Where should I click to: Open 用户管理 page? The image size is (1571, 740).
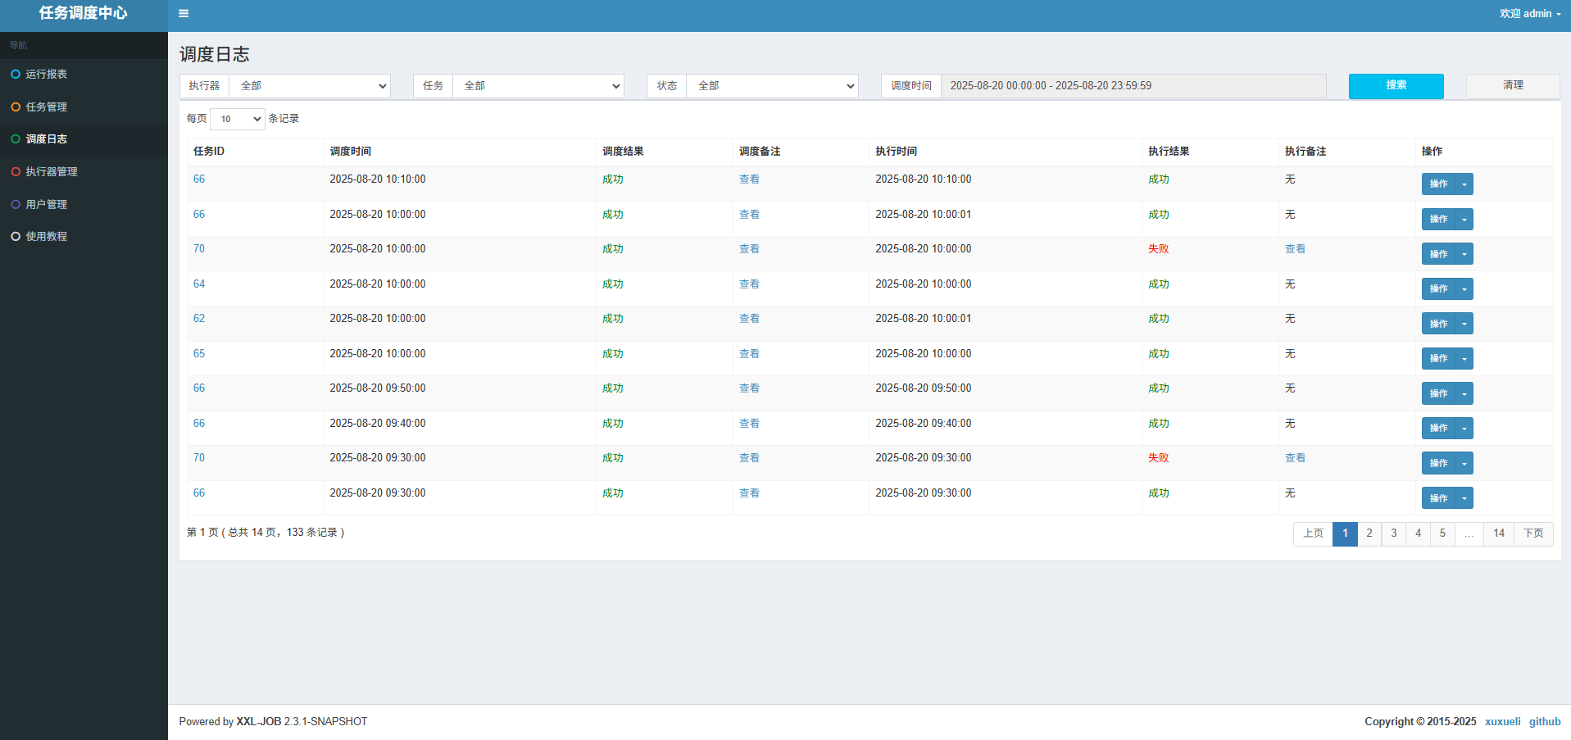pyautogui.click(x=84, y=205)
